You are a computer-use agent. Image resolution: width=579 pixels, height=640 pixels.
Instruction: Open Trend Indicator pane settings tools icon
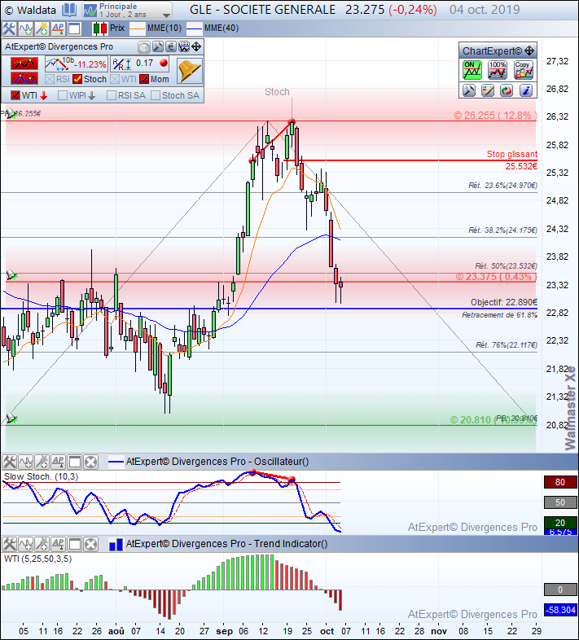coord(9,544)
